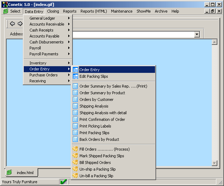Screen dimensions: 224x186
Task: Click the green checkmark status icon
Action: [64, 182]
